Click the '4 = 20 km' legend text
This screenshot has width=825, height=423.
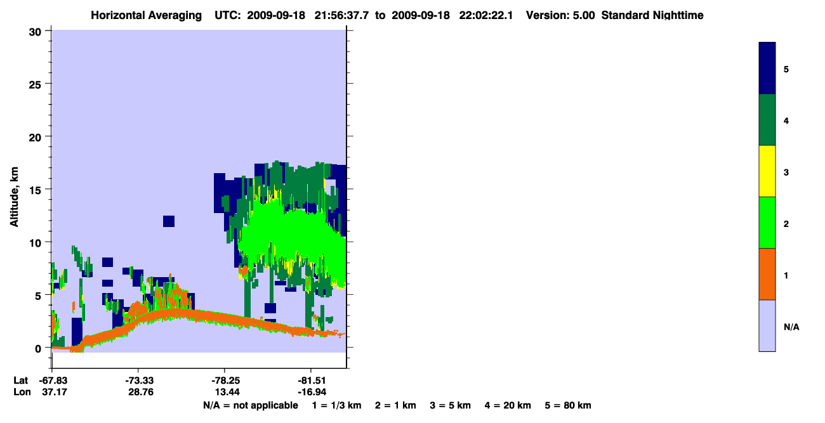point(508,405)
